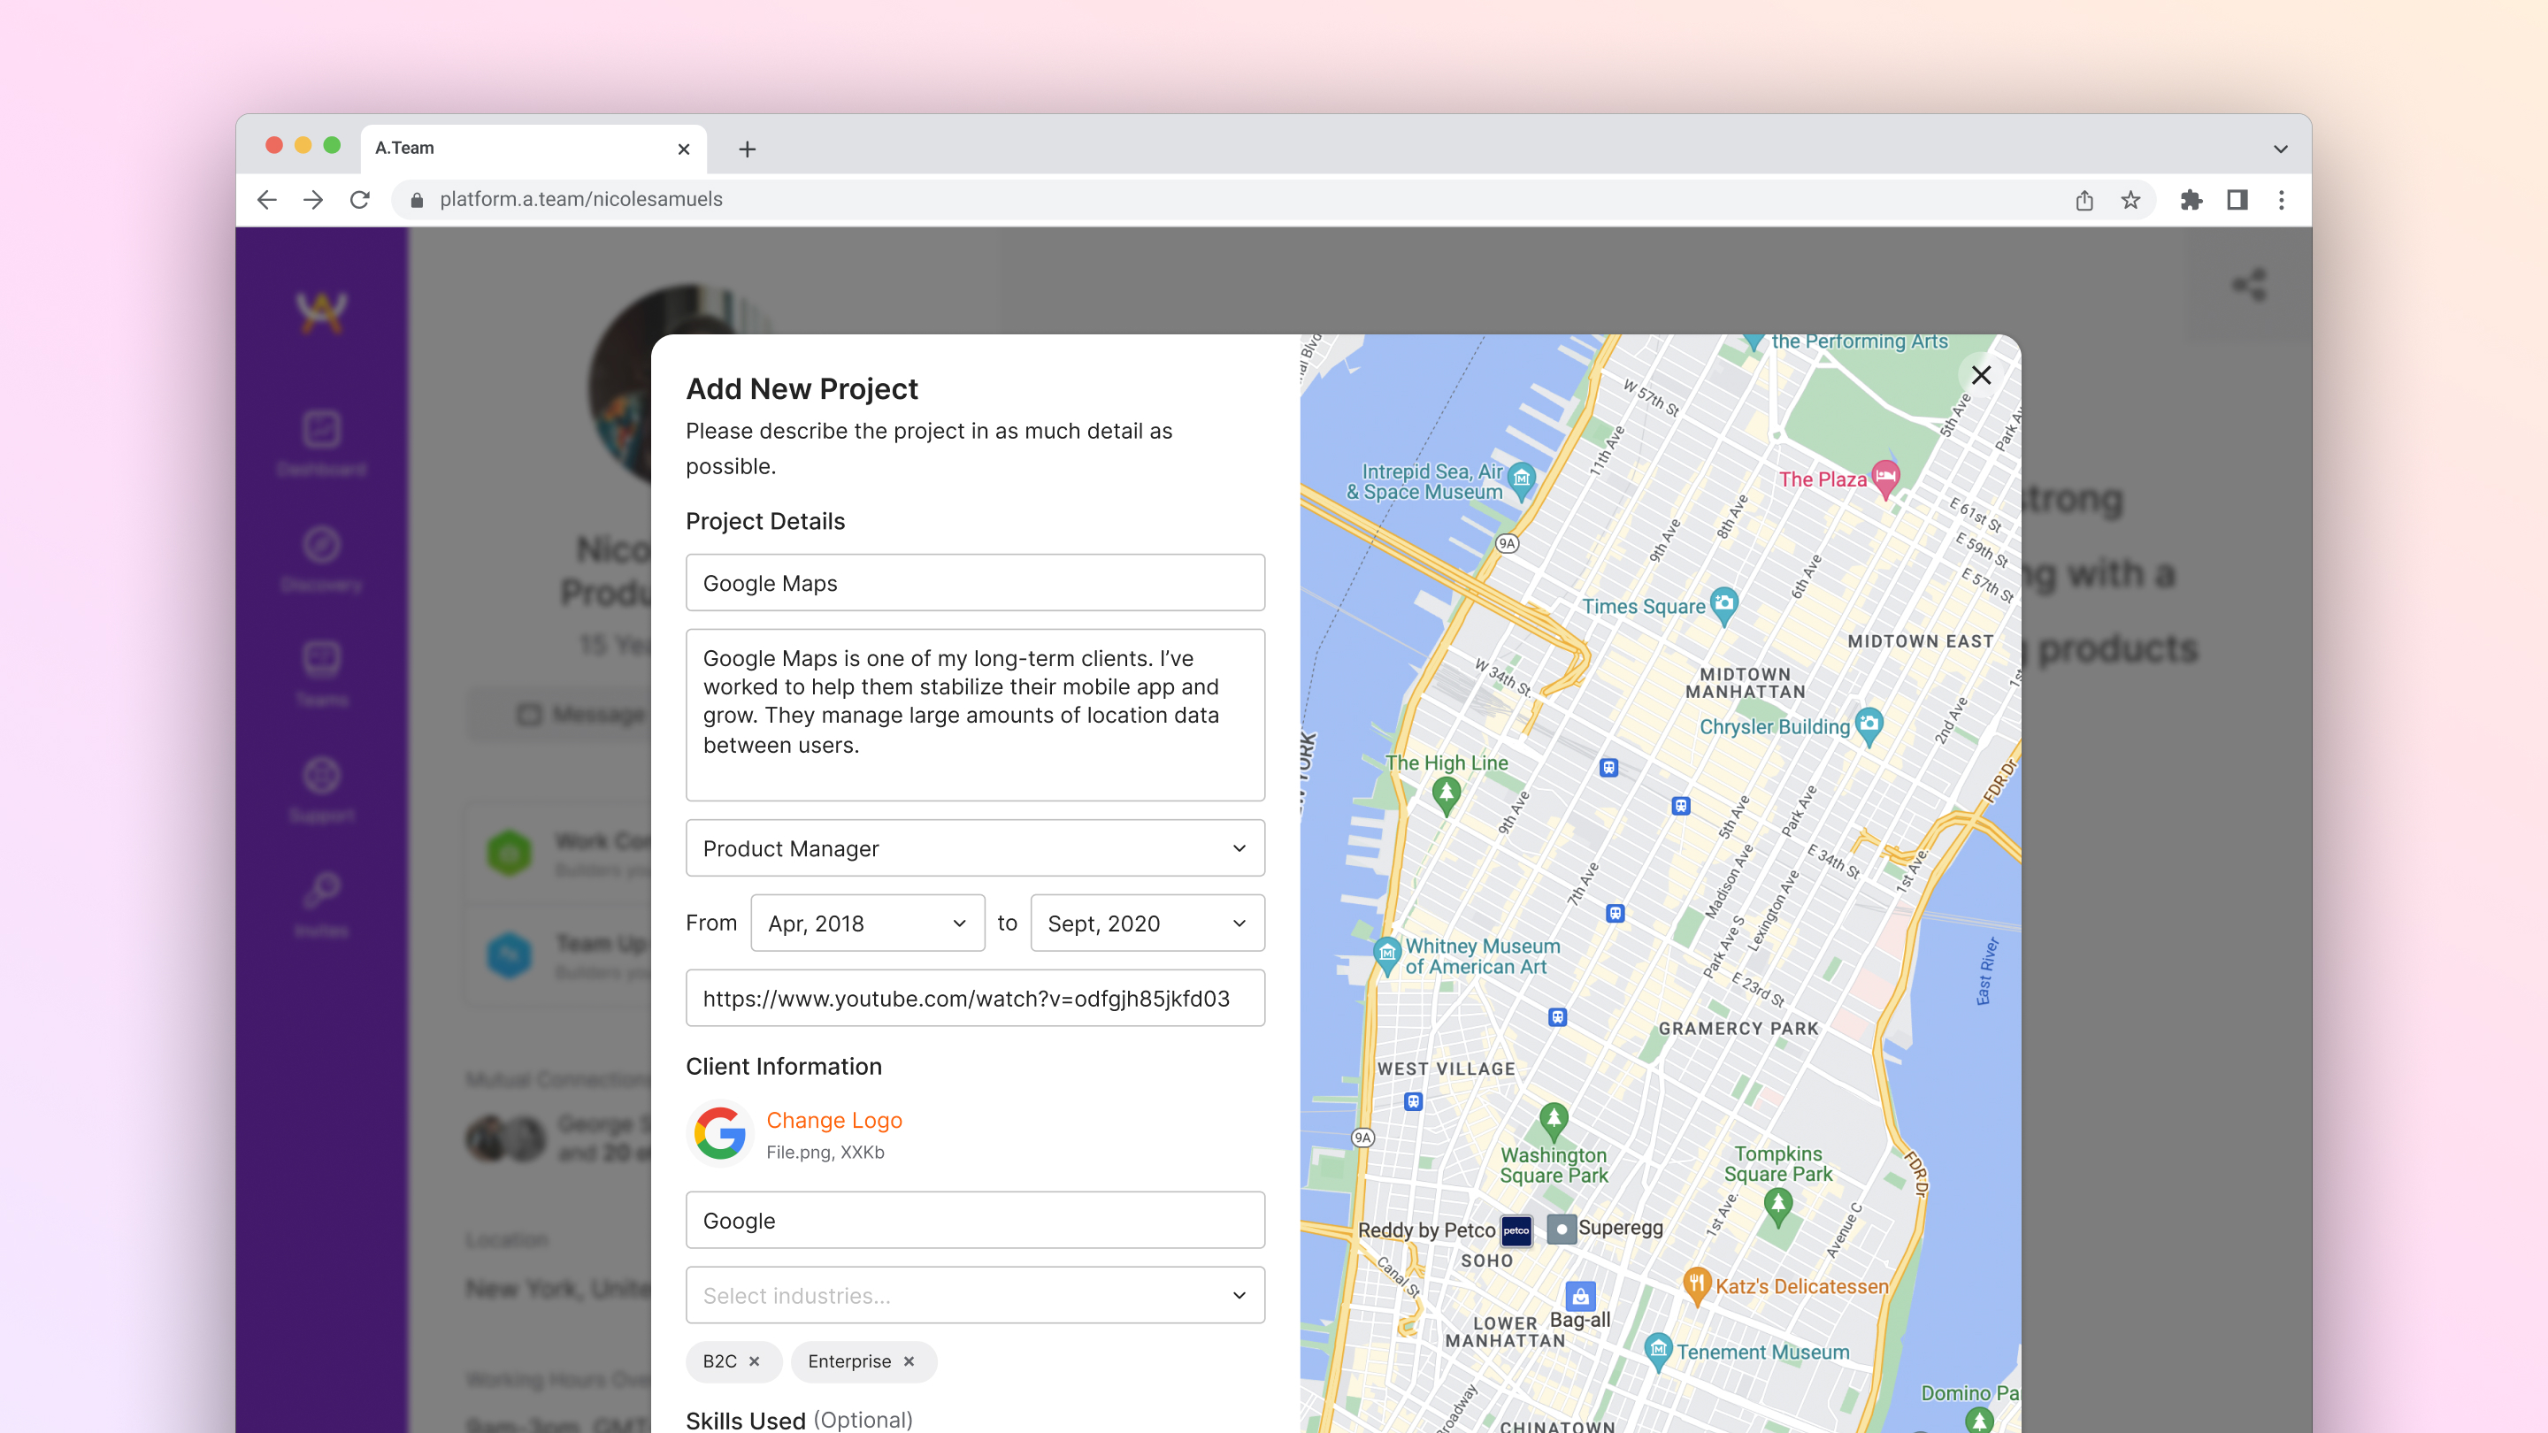Go forward using browser forward arrow
This screenshot has height=1433, width=2548.
pyautogui.click(x=312, y=200)
